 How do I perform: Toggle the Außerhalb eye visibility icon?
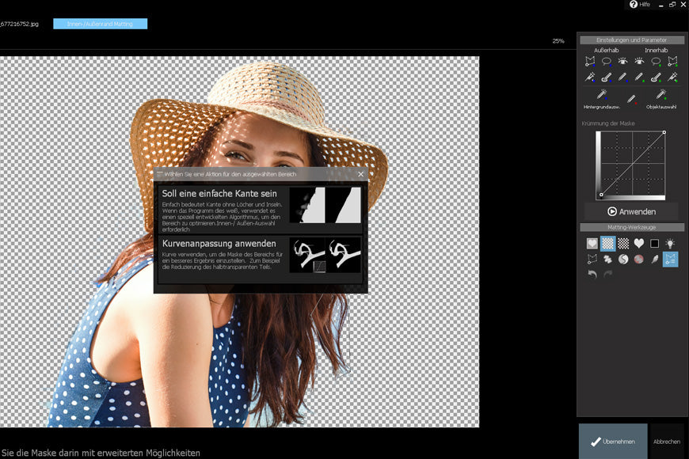[622, 61]
